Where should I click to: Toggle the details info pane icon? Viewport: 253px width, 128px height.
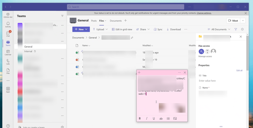pyautogui.click(x=242, y=29)
